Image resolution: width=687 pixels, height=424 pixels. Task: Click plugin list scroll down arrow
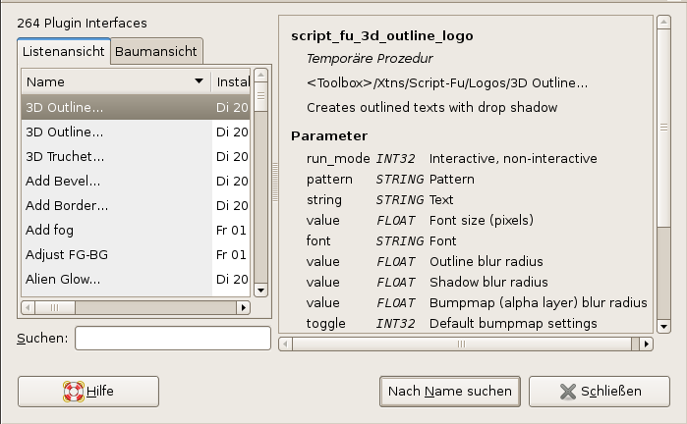[x=260, y=291]
